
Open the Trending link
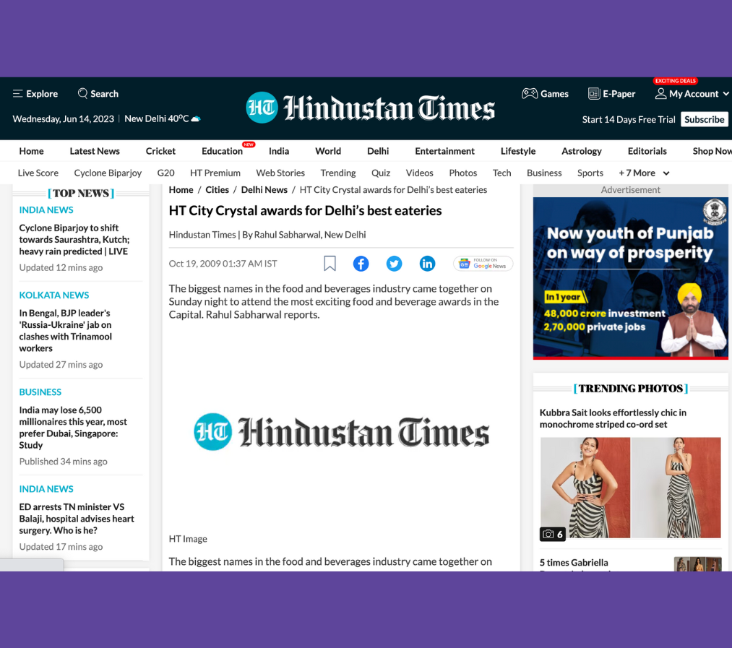coord(338,173)
